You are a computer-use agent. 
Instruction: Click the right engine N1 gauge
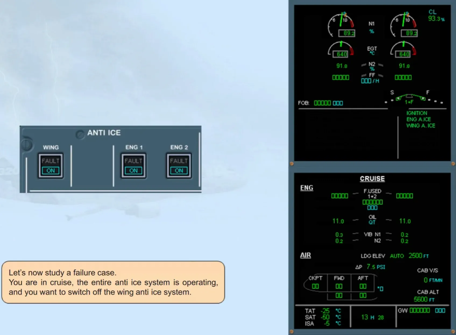point(404,24)
